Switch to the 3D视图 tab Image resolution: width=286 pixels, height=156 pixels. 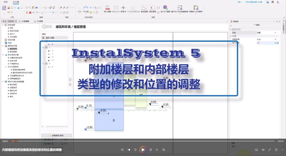pos(39,21)
